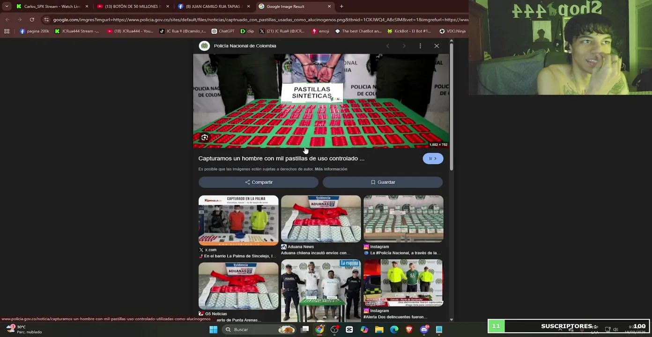Viewport: 652px width, 337px height.
Task: Open the three-dot options menu in image panel
Action: 420,46
